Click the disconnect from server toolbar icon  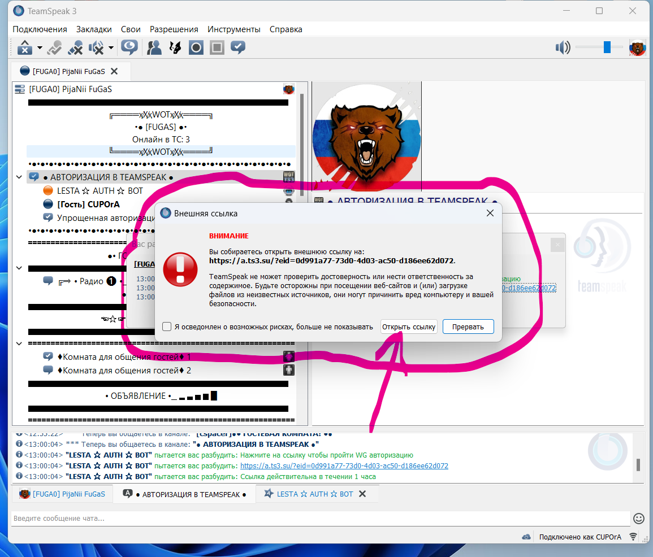[x=24, y=48]
